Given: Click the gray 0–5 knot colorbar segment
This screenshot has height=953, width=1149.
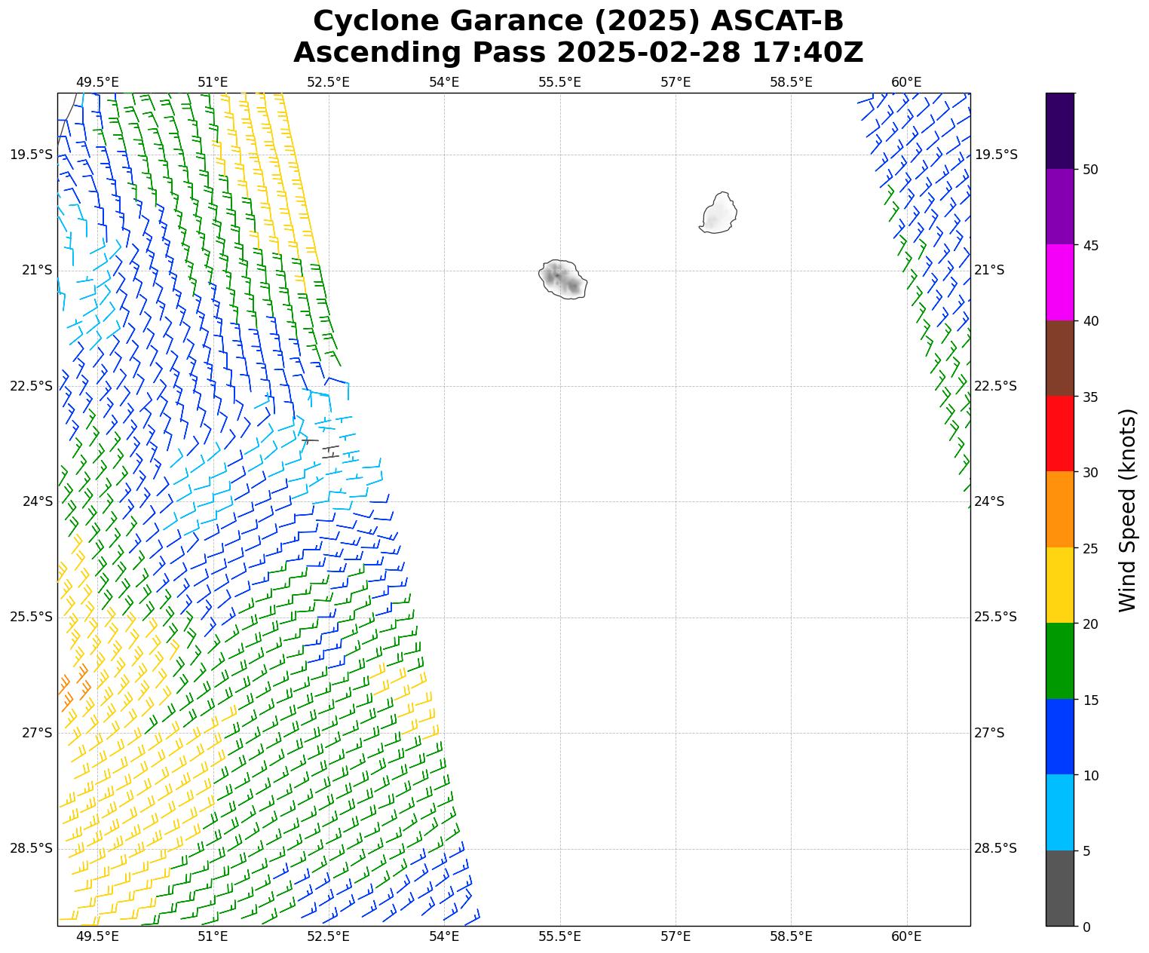Looking at the screenshot, I should [x=1059, y=888].
